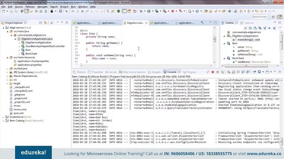Open the Refactor menu
The image size is (284, 159).
coord(30,7)
